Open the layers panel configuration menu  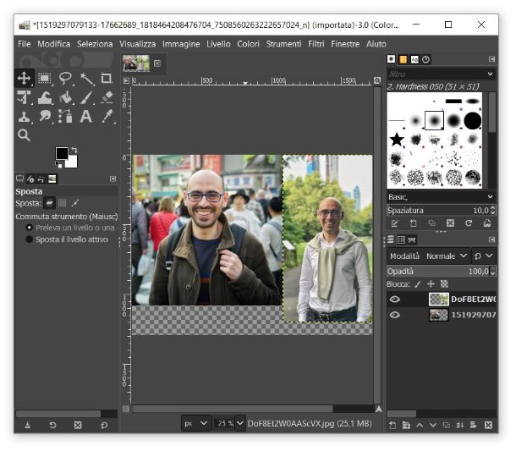pyautogui.click(x=492, y=239)
